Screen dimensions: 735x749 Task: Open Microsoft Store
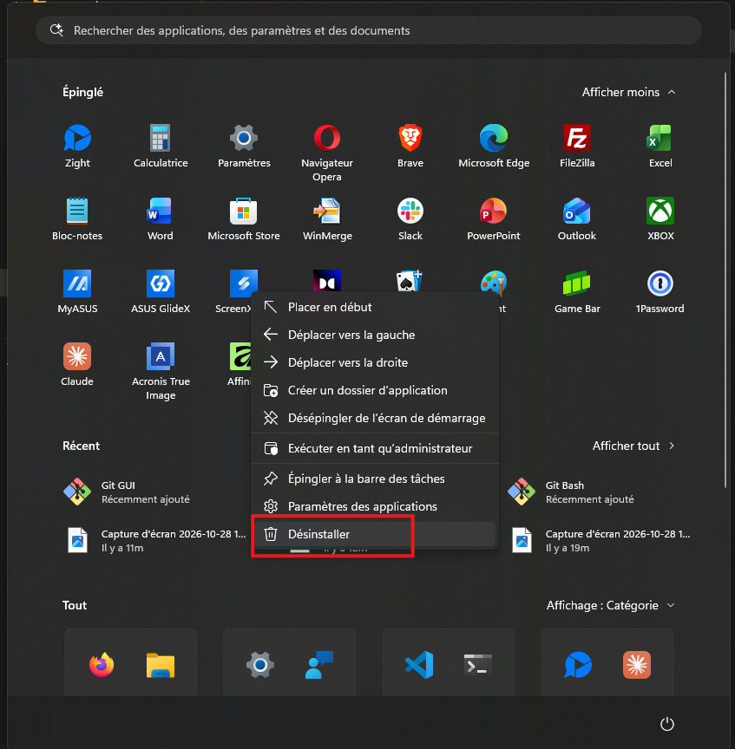244,218
